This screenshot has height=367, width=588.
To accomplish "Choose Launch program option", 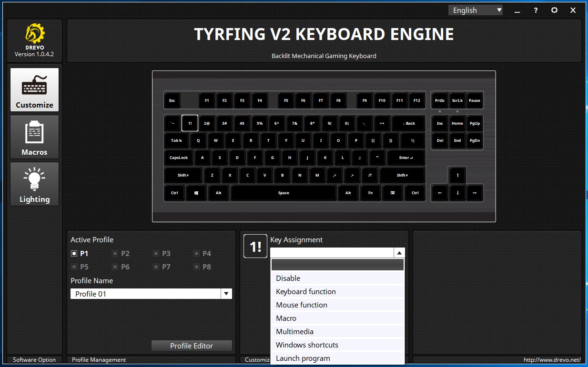I will 337,358.
